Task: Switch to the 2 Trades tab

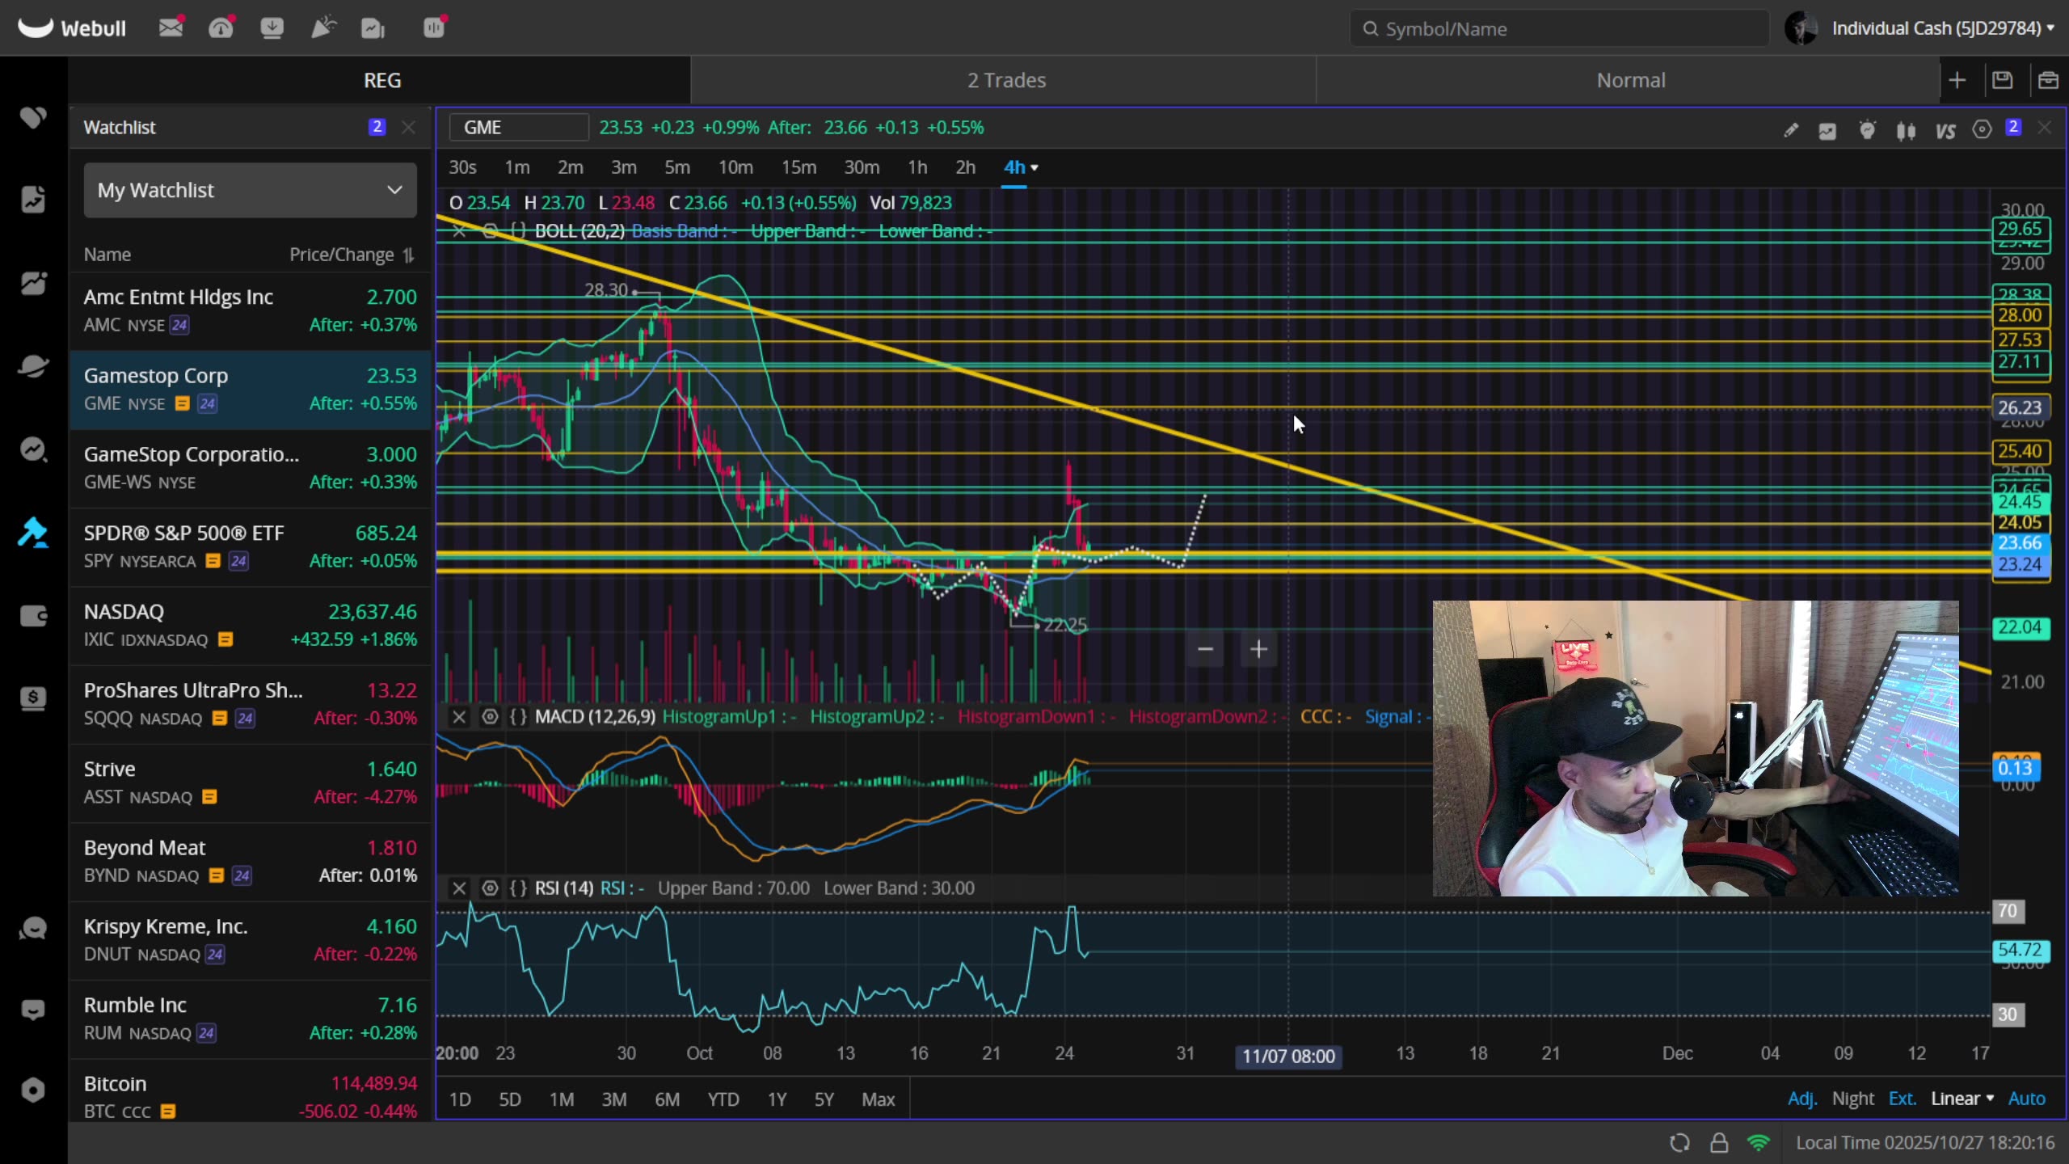Action: pyautogui.click(x=1006, y=80)
